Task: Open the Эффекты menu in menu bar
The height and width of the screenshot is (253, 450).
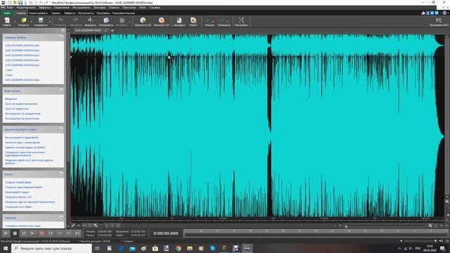Action: (x=44, y=8)
